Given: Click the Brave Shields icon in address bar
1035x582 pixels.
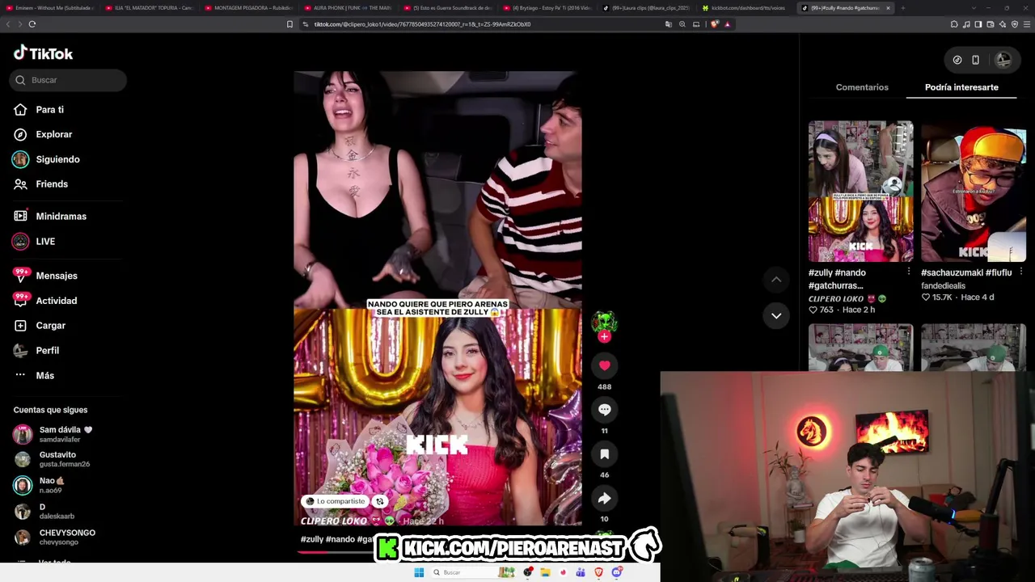Looking at the screenshot, I should [x=715, y=24].
